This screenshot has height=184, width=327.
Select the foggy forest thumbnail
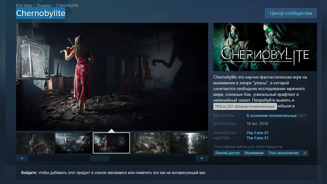pyautogui.click(x=189, y=143)
